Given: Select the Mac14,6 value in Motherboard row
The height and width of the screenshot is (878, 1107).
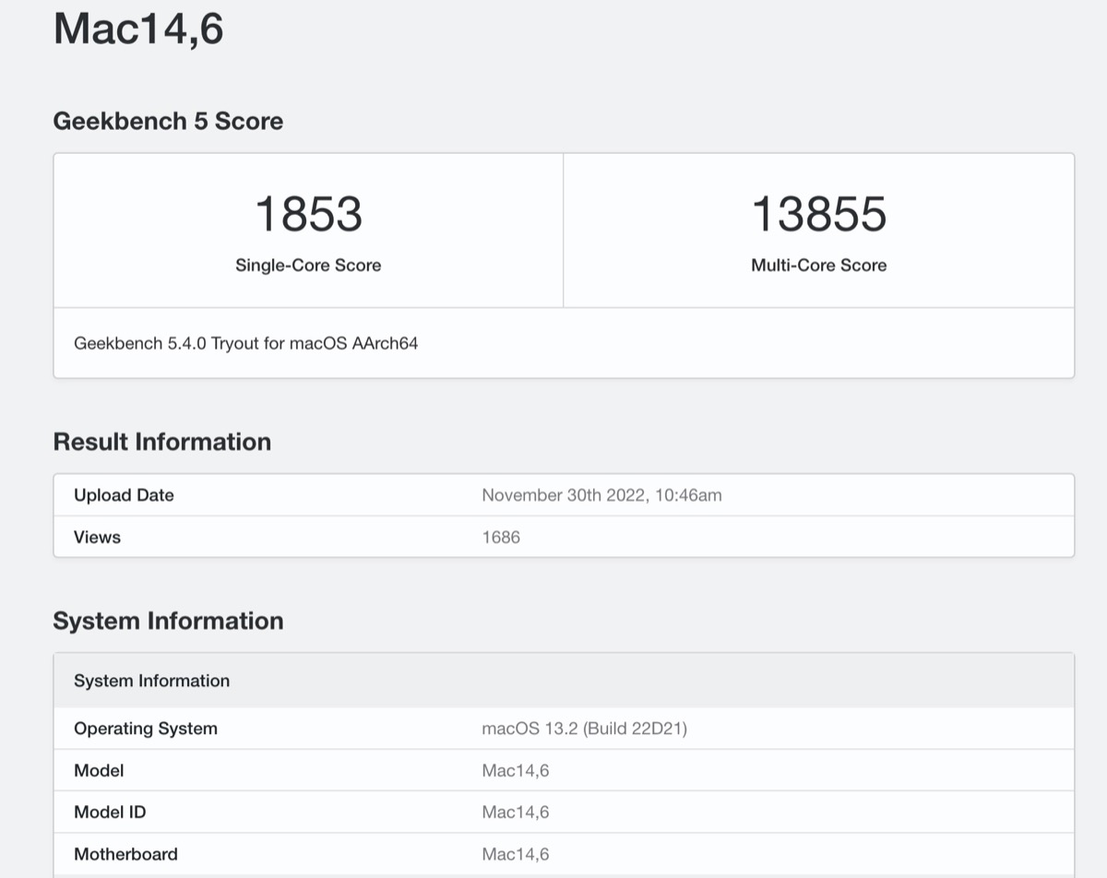Looking at the screenshot, I should (515, 854).
